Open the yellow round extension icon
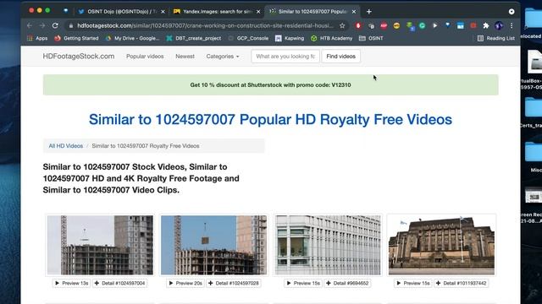Viewport: 542px width, 304px height. tap(396, 25)
